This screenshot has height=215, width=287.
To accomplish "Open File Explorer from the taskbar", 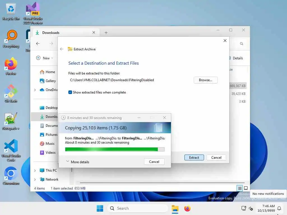I will [175, 208].
